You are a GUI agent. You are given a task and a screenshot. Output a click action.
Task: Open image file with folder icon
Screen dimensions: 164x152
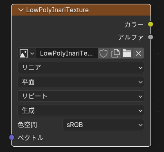tap(127, 53)
